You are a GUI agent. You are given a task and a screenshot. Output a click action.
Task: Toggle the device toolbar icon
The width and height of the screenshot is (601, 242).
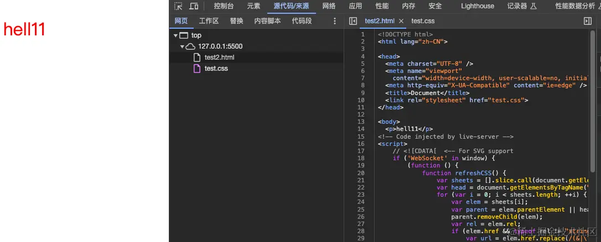194,6
